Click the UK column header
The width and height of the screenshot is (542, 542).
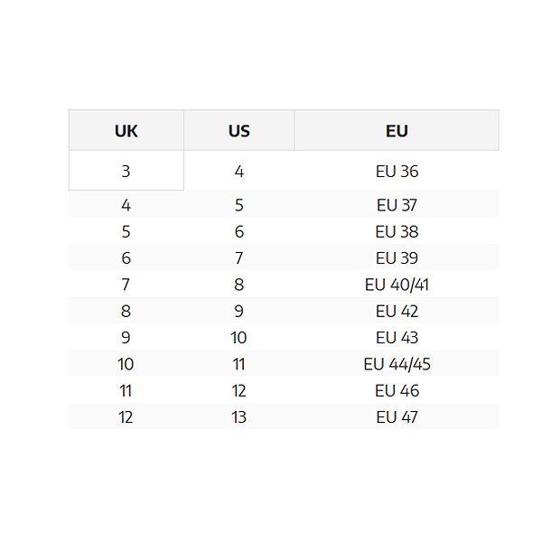(x=126, y=130)
